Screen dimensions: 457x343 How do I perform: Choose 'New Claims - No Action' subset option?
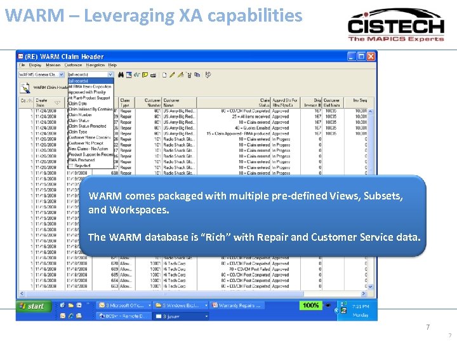point(91,149)
